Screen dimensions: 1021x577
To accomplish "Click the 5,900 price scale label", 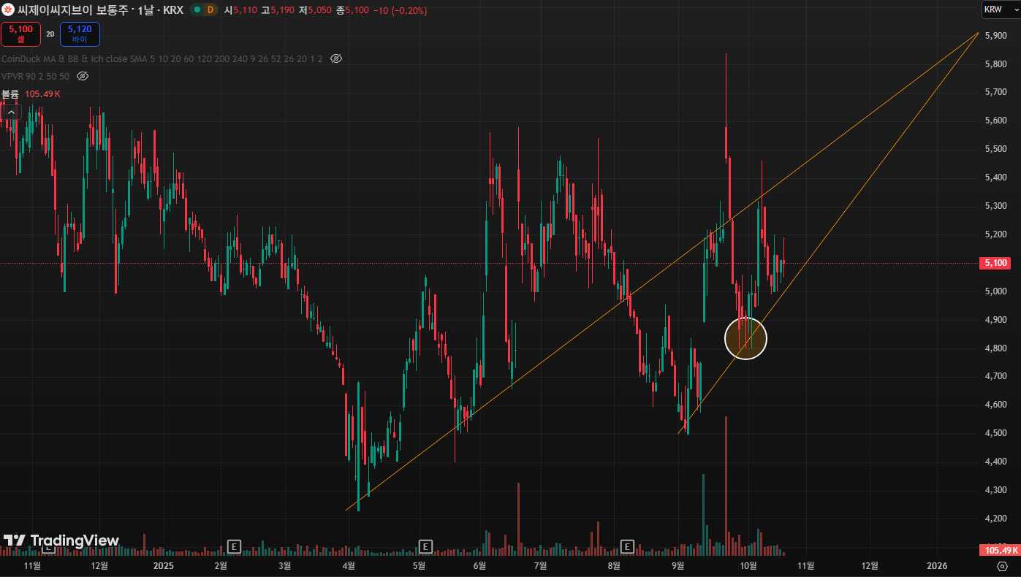I will 996,35.
